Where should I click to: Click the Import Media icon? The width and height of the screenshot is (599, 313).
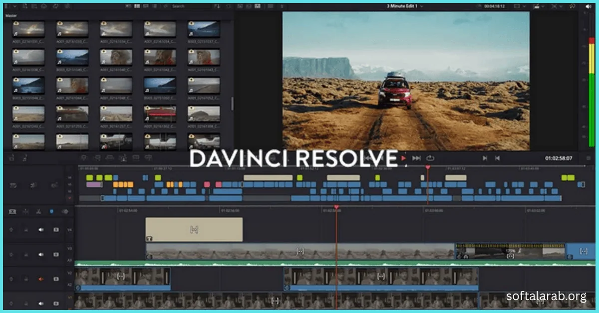pos(26,6)
